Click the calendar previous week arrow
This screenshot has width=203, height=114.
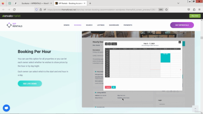click(x=106, y=44)
